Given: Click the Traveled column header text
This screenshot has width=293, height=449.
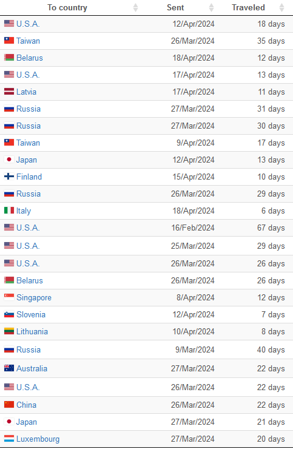Looking at the screenshot, I should pos(248,8).
